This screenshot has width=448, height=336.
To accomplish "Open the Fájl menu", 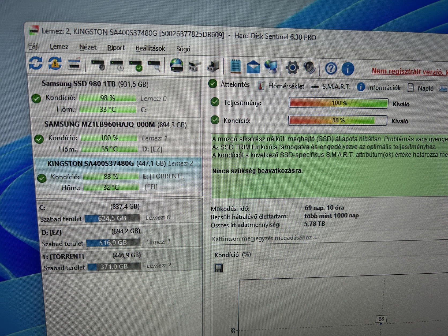I will click(x=33, y=46).
